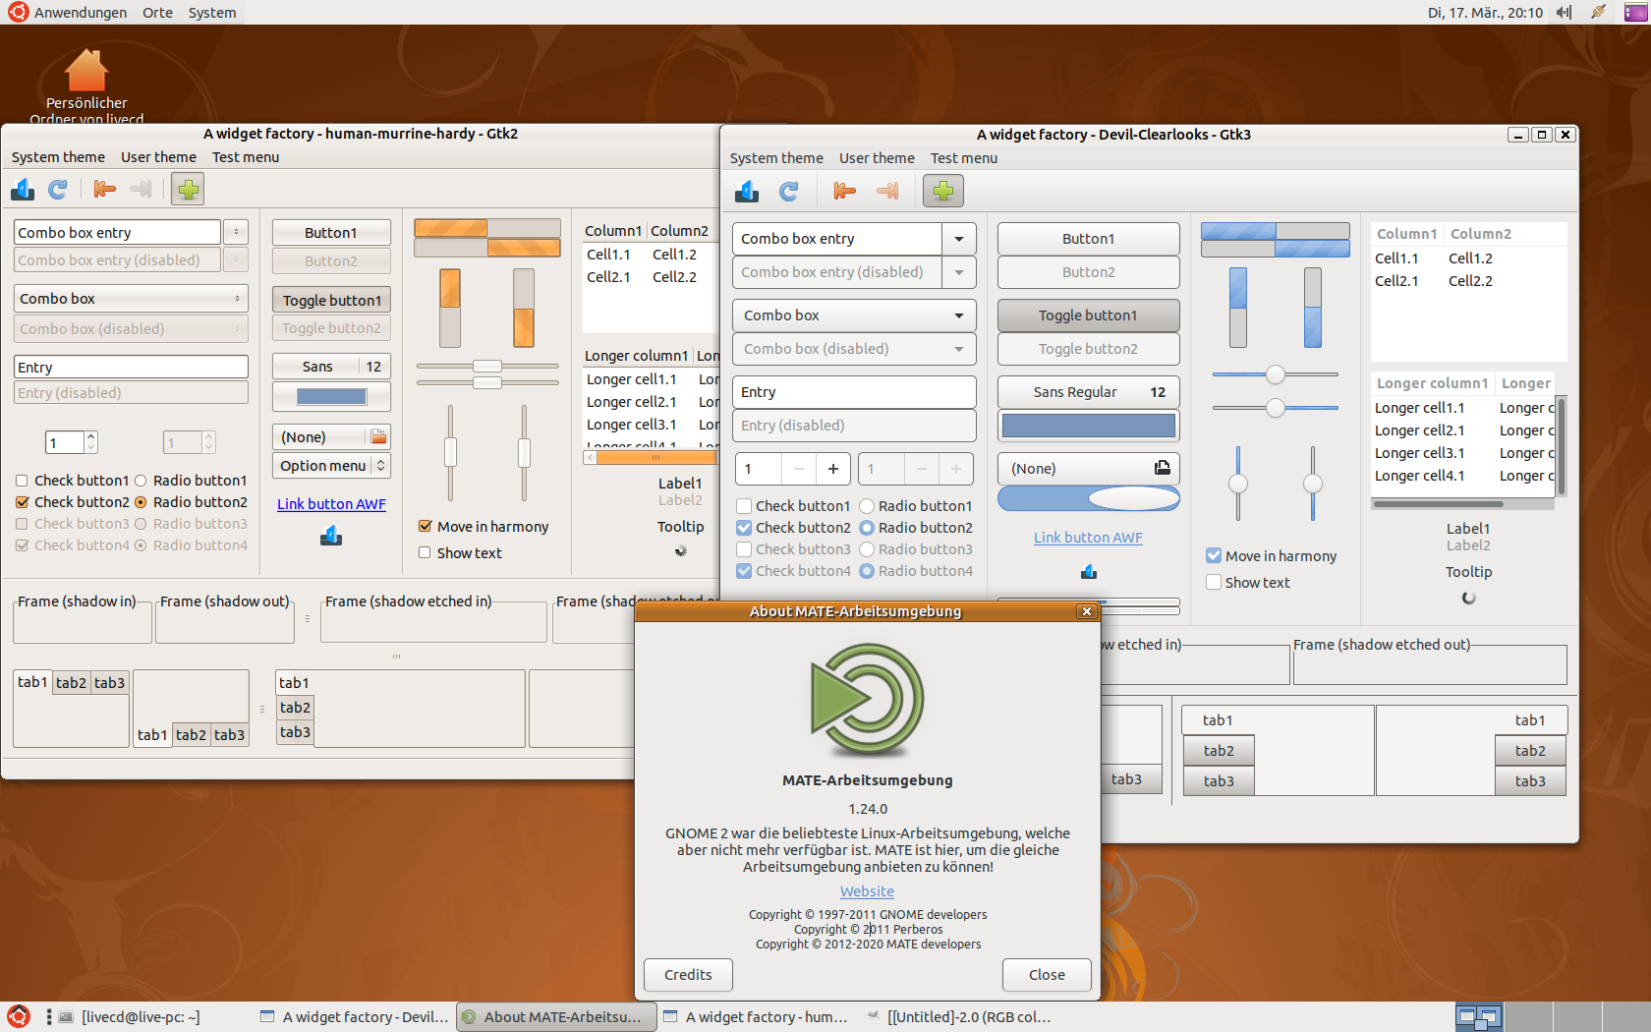Switch to tab2 in Gtk2 top-tab notebook

coord(71,683)
